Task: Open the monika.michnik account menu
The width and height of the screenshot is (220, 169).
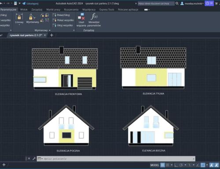Action: pyautogui.click(x=194, y=4)
